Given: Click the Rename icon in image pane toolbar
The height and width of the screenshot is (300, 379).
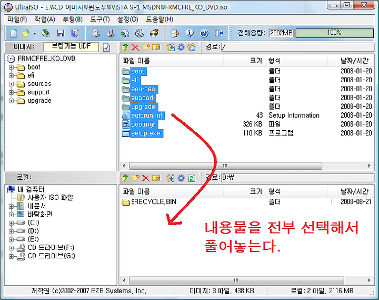Looking at the screenshot, I should 156,47.
